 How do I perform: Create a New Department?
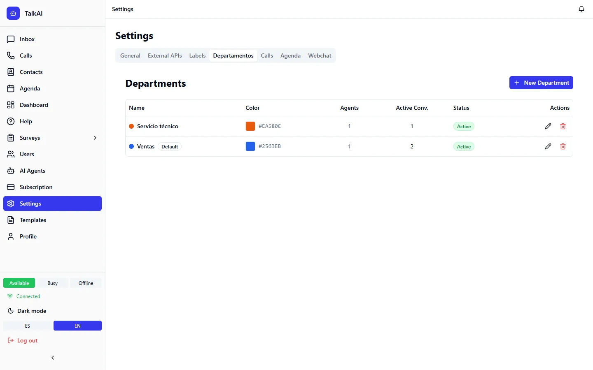click(x=541, y=83)
